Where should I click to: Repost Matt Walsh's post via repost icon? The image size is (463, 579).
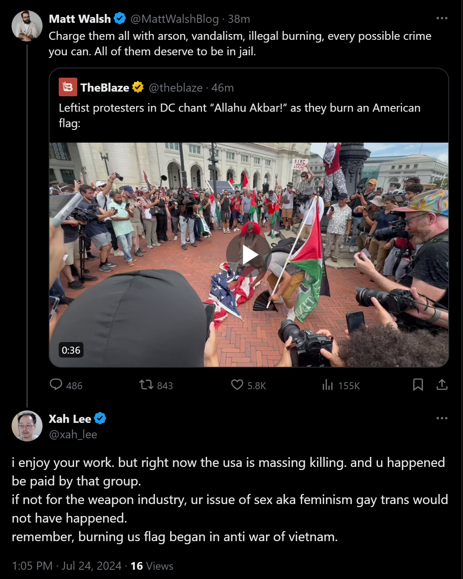(x=146, y=385)
